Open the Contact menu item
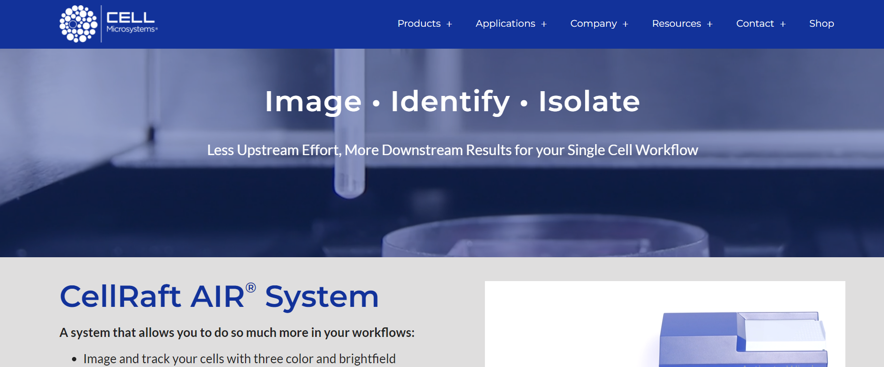 click(x=755, y=23)
